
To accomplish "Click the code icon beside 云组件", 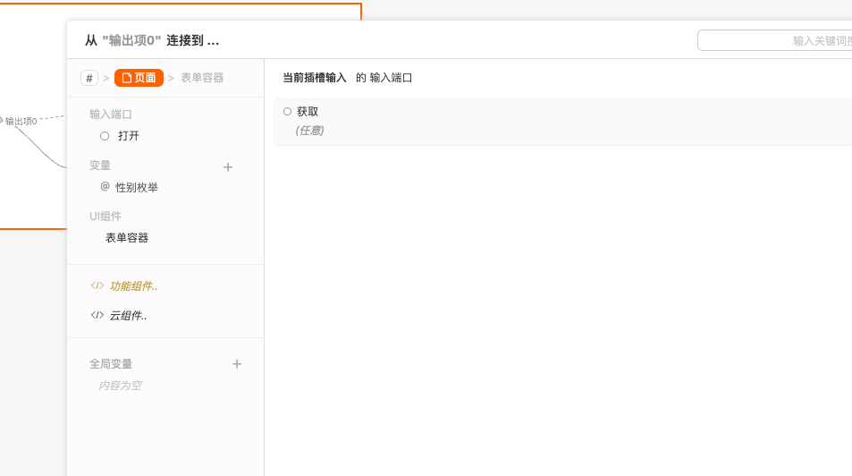I will 97,315.
